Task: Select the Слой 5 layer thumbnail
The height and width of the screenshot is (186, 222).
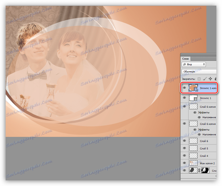Action: pyautogui.click(x=193, y=148)
